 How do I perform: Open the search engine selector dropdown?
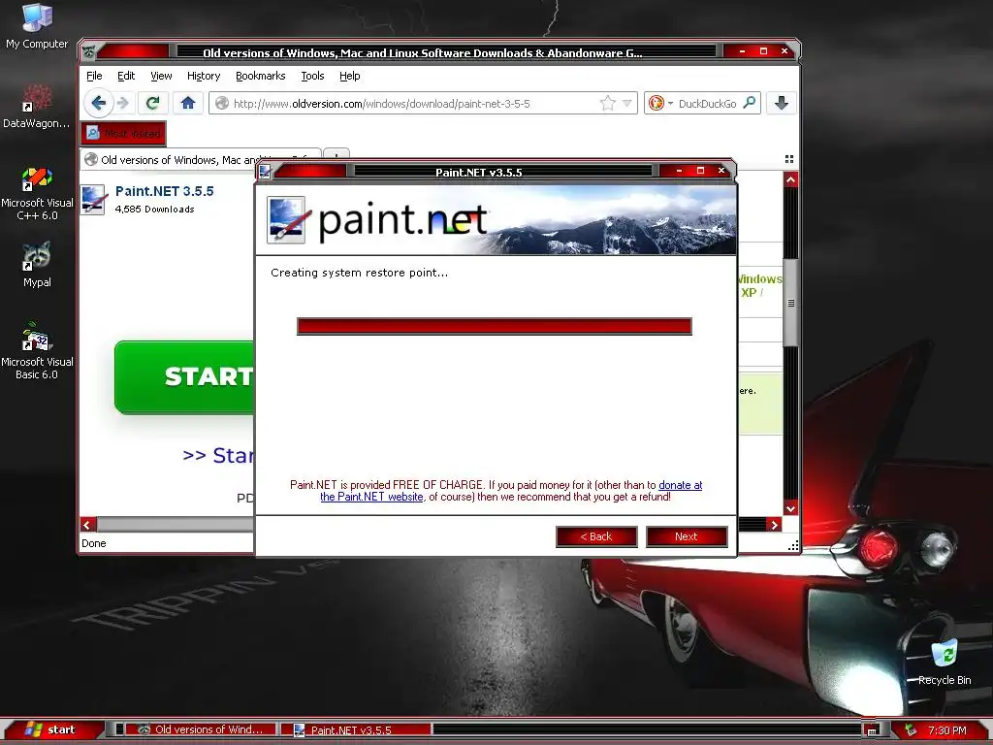point(659,103)
